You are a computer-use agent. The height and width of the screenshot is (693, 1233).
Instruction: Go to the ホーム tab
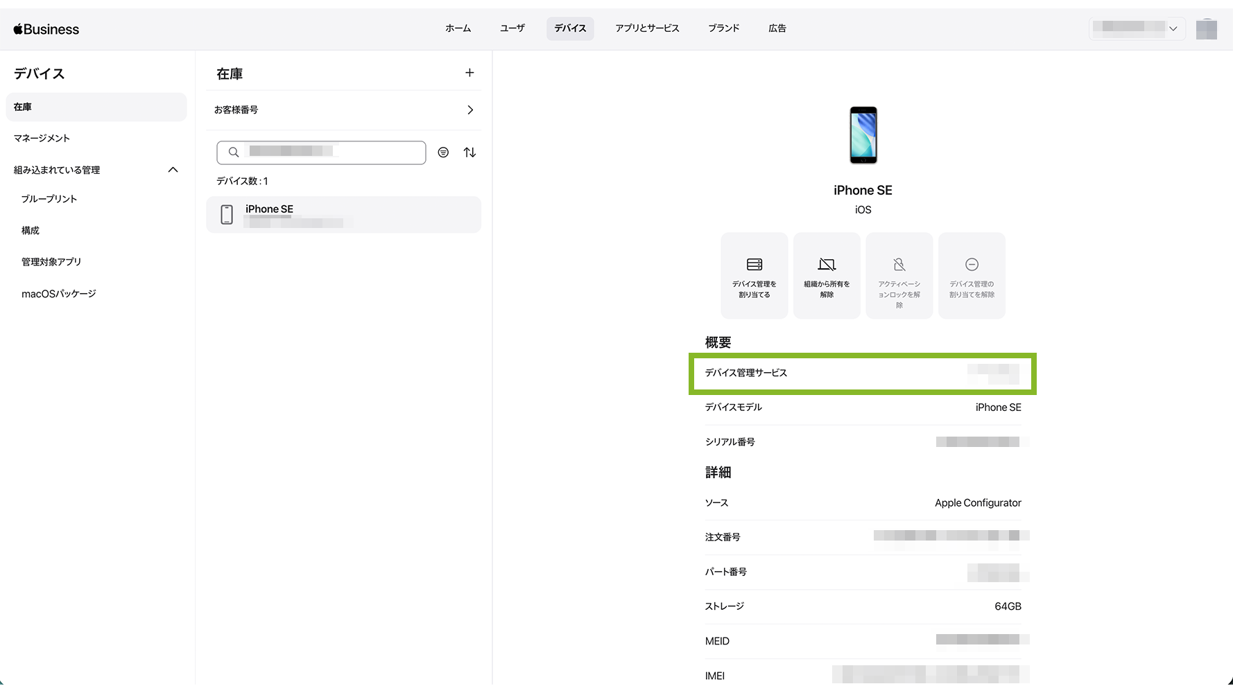pyautogui.click(x=458, y=28)
